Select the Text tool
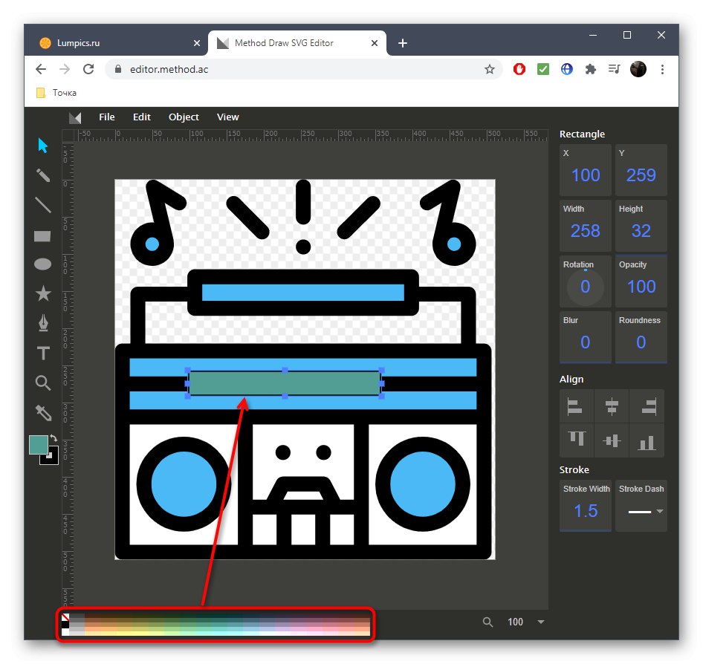 point(43,354)
